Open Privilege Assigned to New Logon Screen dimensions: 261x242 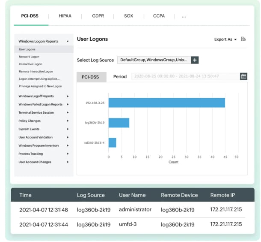pyautogui.click(x=40, y=86)
